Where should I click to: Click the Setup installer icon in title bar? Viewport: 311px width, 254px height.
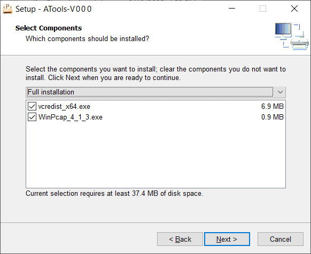(7, 9)
